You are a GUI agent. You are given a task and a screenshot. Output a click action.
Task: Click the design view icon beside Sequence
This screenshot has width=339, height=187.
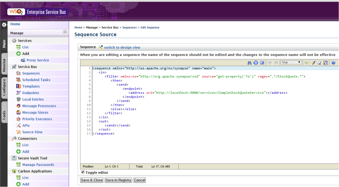(101, 47)
